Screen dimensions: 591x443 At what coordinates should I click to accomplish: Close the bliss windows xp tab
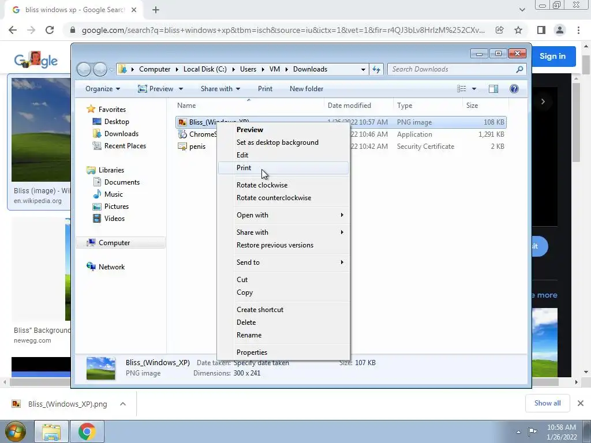pos(134,10)
